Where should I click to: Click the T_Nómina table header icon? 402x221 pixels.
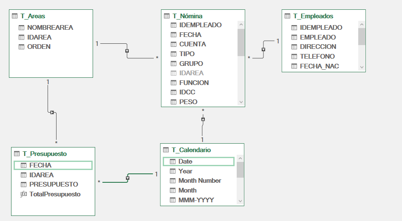click(x=167, y=16)
